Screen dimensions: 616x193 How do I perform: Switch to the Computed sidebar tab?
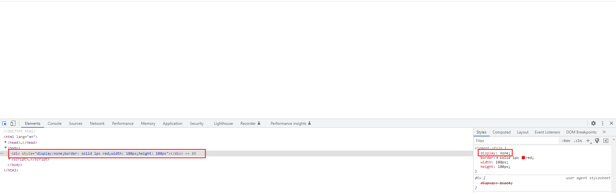tap(501, 132)
